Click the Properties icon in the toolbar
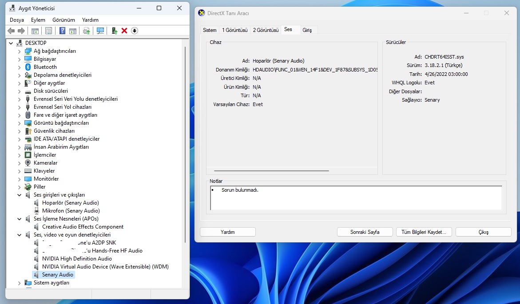The image size is (520, 304). tap(48, 31)
